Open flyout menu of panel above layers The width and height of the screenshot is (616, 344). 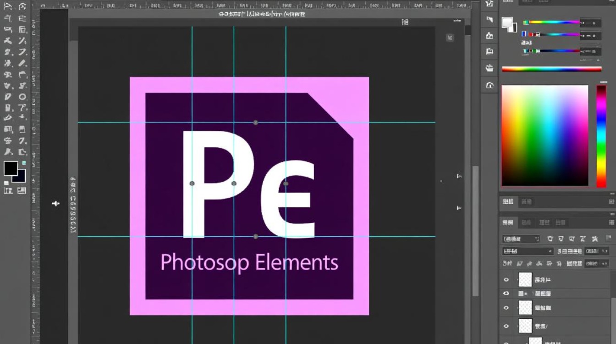pos(611,201)
